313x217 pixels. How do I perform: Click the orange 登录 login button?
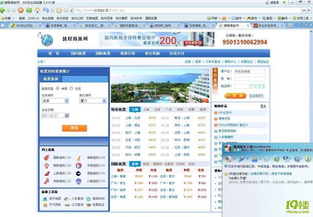pos(236,96)
